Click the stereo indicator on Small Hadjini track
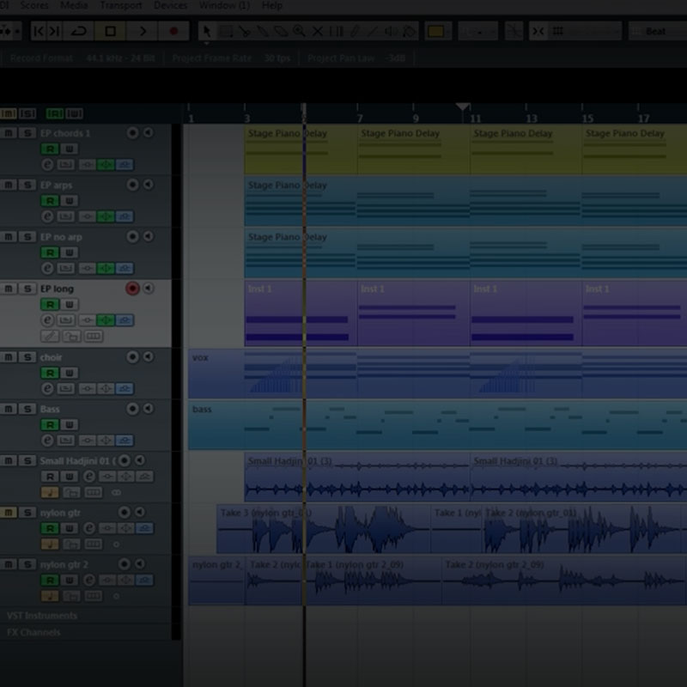This screenshot has width=687, height=687. [x=116, y=493]
